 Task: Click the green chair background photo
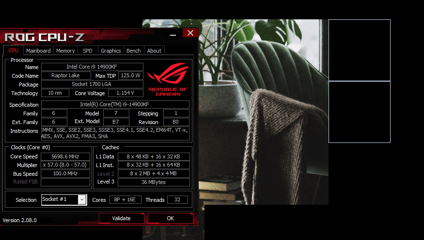(264, 112)
